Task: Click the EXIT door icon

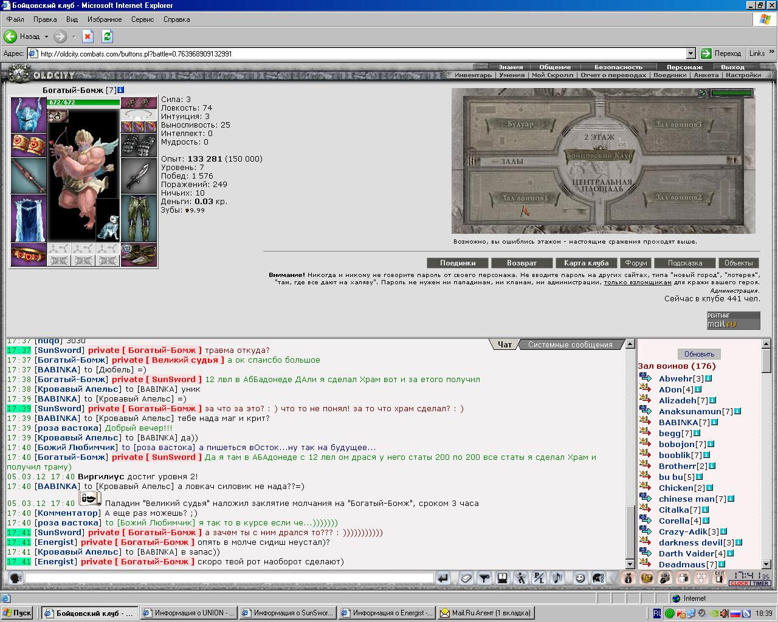Action: click(x=720, y=578)
